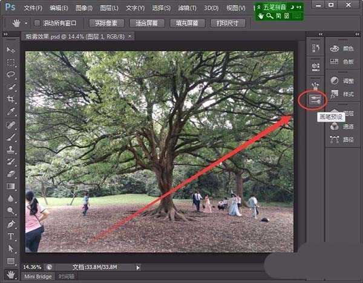Image resolution: width=363 pixels, height=283 pixels.
Task: Expand the status bar info arrow
Action: 138,267
